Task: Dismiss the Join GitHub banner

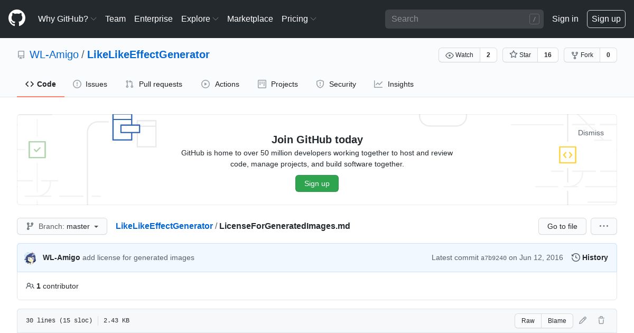Action: [x=591, y=133]
